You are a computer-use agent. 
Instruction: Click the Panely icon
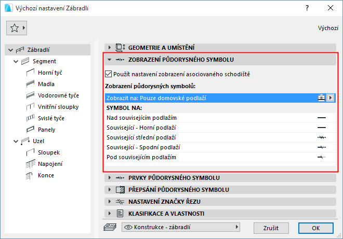point(31,130)
